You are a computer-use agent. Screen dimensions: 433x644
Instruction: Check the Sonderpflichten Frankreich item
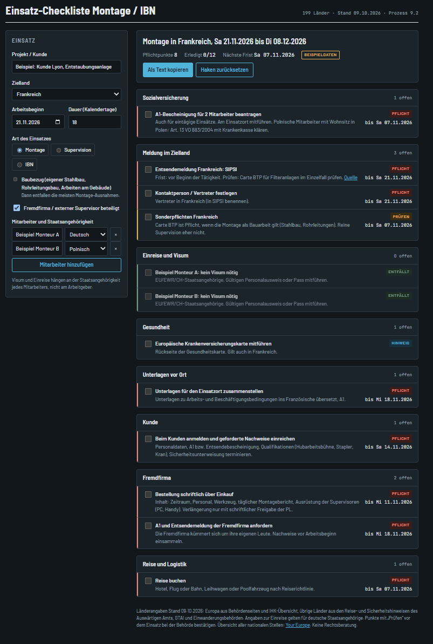[148, 217]
